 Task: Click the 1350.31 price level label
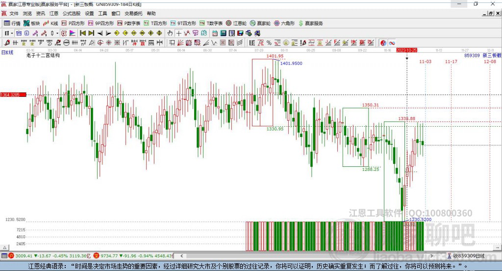pos(371,105)
